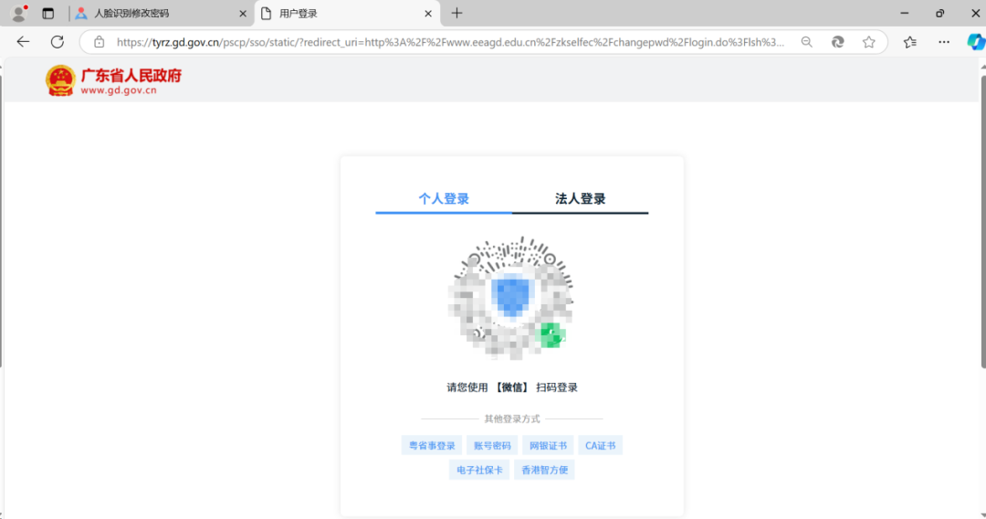Image resolution: width=986 pixels, height=519 pixels.
Task: Close the 用户登录 tab
Action: pyautogui.click(x=428, y=13)
